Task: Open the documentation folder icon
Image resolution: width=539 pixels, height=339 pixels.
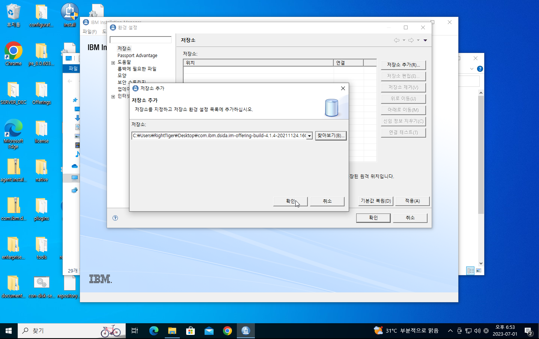Action: click(14, 286)
